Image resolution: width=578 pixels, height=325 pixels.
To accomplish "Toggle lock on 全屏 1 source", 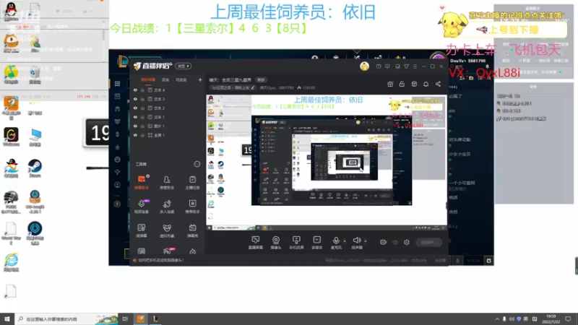I will coord(142,135).
